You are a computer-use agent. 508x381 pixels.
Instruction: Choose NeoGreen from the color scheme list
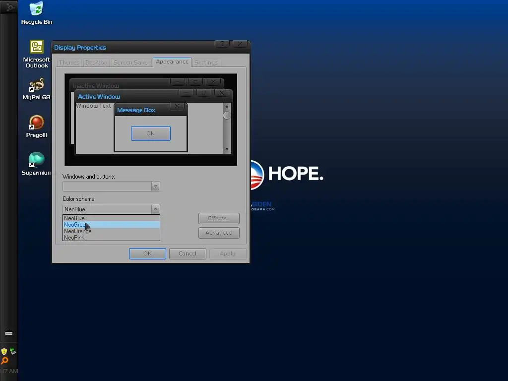tap(111, 225)
